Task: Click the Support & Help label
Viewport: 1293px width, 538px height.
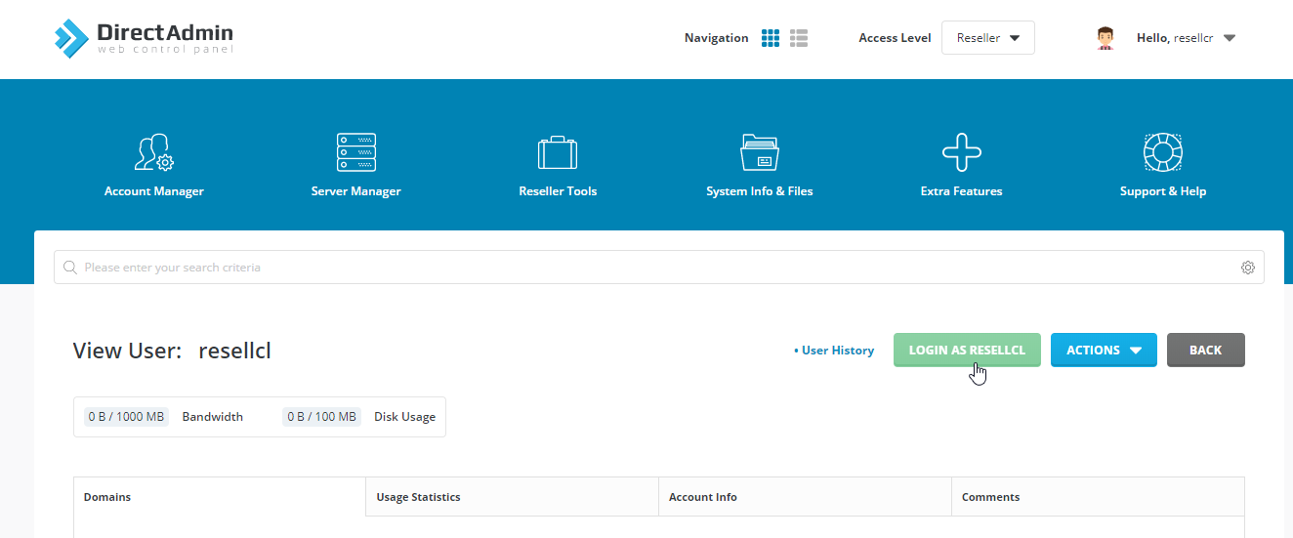Action: click(1163, 191)
